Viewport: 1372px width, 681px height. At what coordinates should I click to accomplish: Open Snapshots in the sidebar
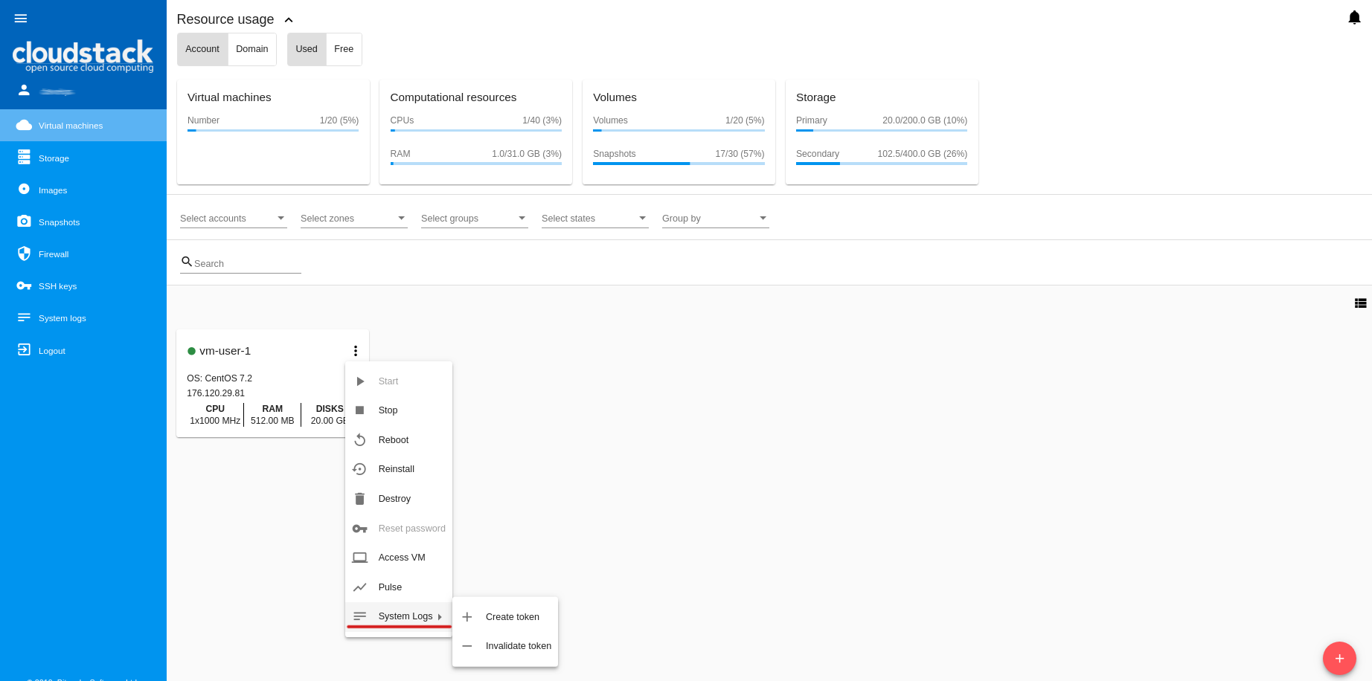pos(83,222)
